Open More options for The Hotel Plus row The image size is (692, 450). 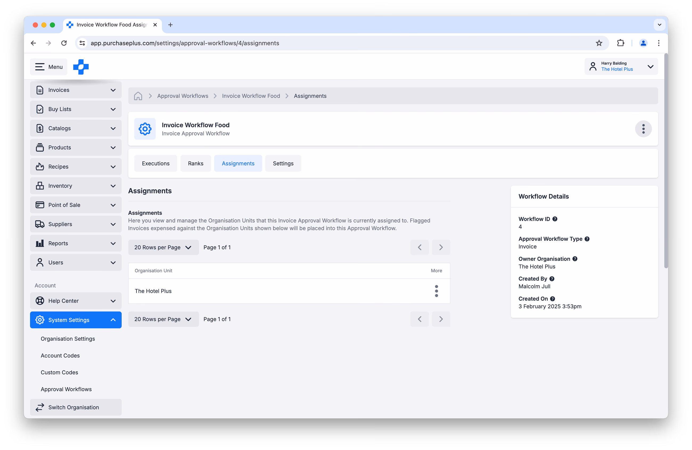tap(436, 291)
